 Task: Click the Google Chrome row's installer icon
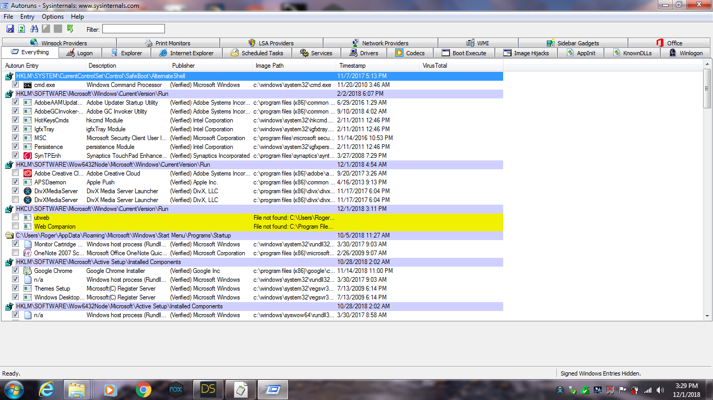coord(28,271)
